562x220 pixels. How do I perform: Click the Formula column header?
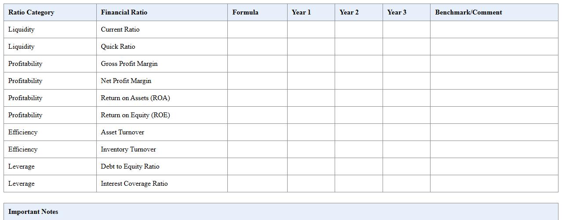(245, 12)
